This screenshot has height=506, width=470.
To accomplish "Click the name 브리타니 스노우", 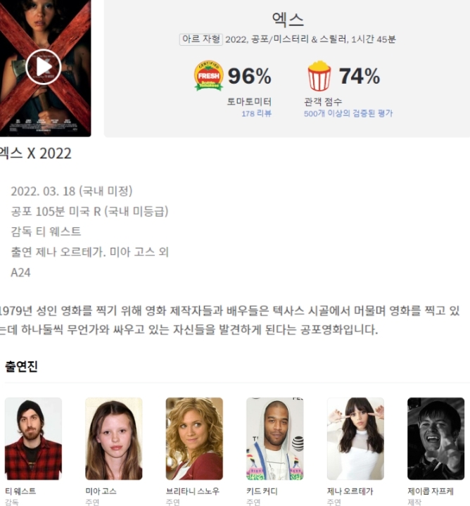I will pos(193,491).
